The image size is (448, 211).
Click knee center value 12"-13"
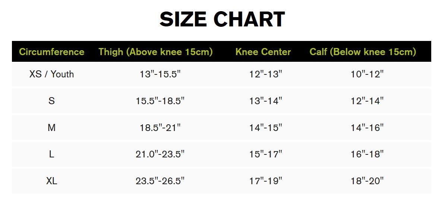265,74
